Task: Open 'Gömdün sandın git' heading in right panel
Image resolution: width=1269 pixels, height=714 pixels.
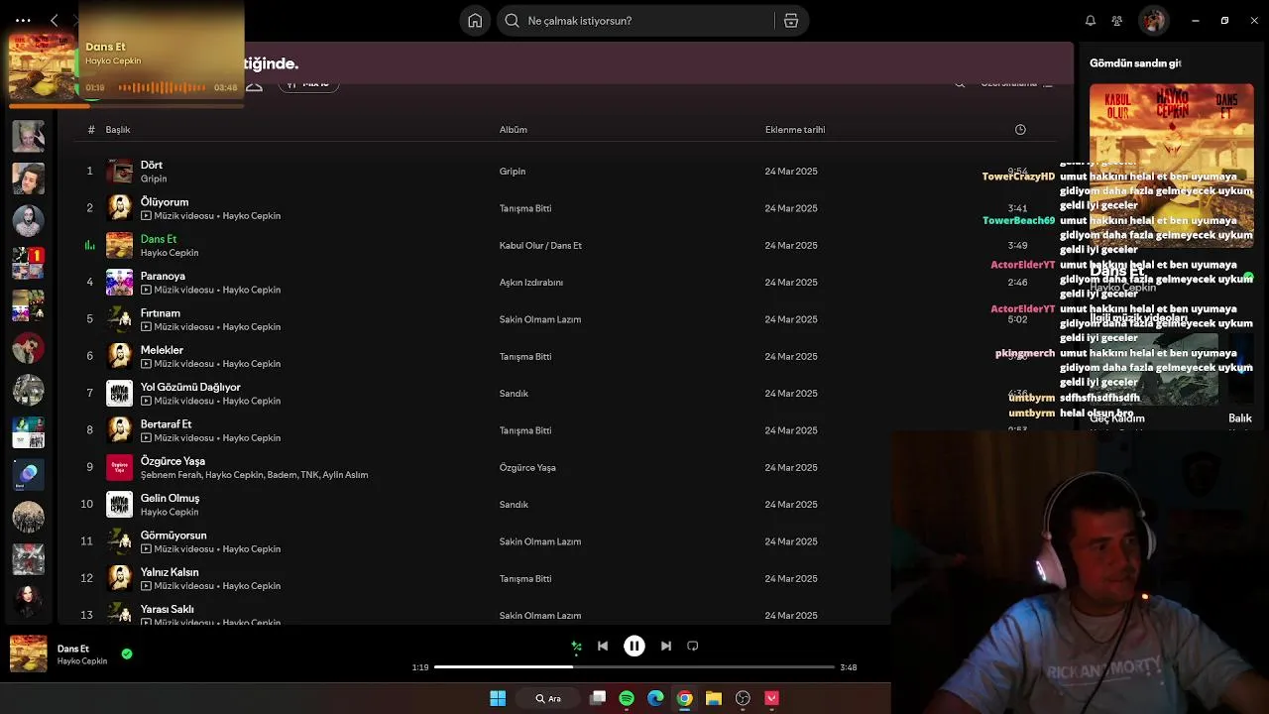Action: 1135,63
